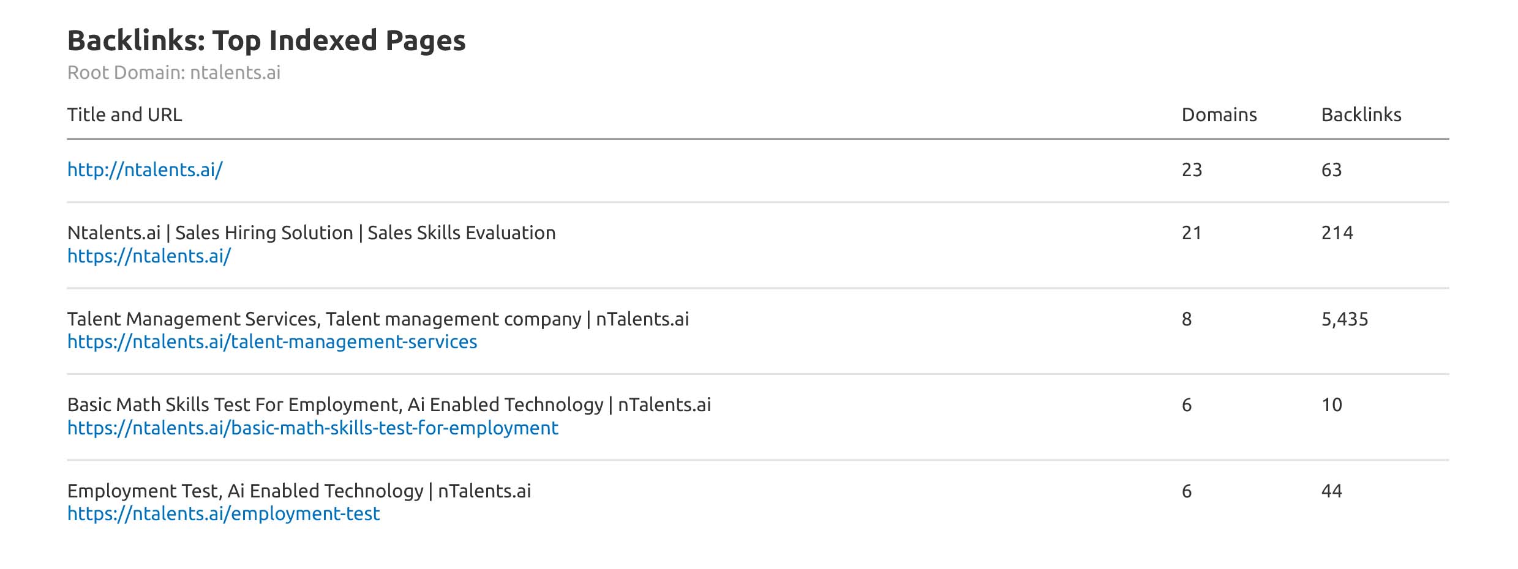This screenshot has width=1518, height=569.
Task: Select the backlinks count 44
Action: coord(1331,491)
